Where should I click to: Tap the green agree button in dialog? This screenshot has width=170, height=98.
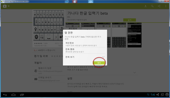click(99, 63)
